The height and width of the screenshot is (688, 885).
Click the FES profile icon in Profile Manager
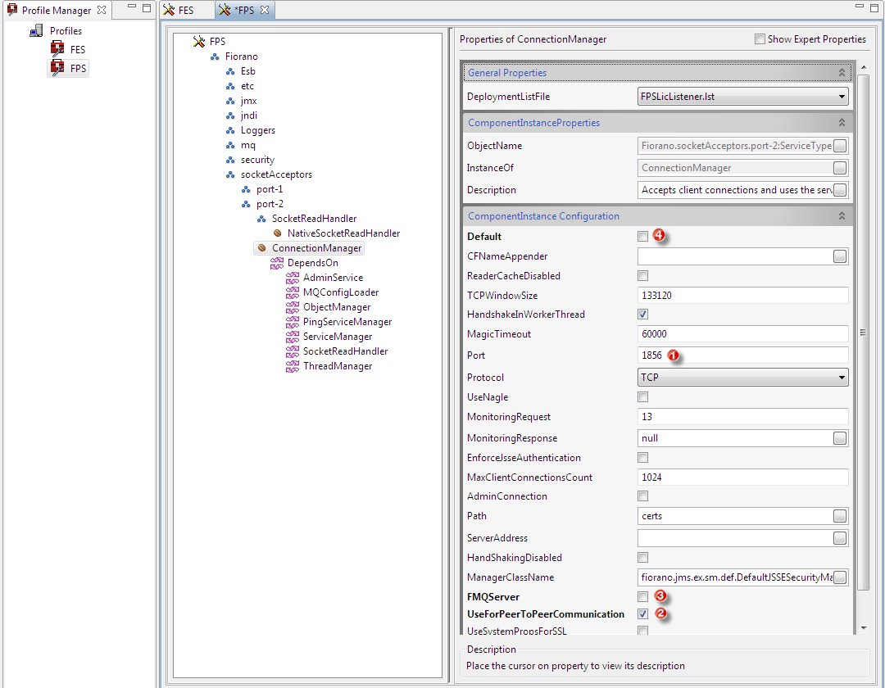(x=57, y=50)
